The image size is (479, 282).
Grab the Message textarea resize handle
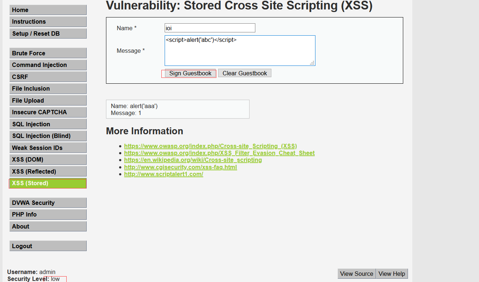pos(312,63)
